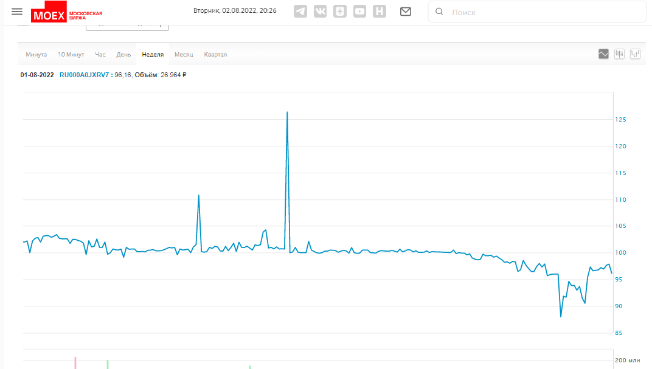Click the price value "96,16"
Viewport: 652px width, 369px height.
click(x=123, y=75)
